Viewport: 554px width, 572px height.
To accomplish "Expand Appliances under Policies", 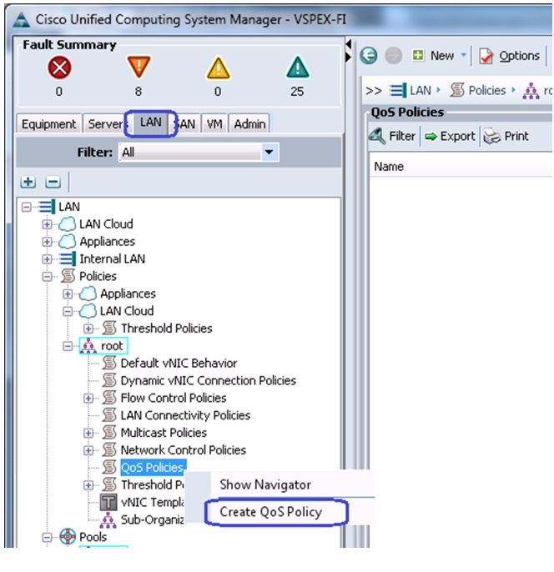I will click(x=68, y=294).
